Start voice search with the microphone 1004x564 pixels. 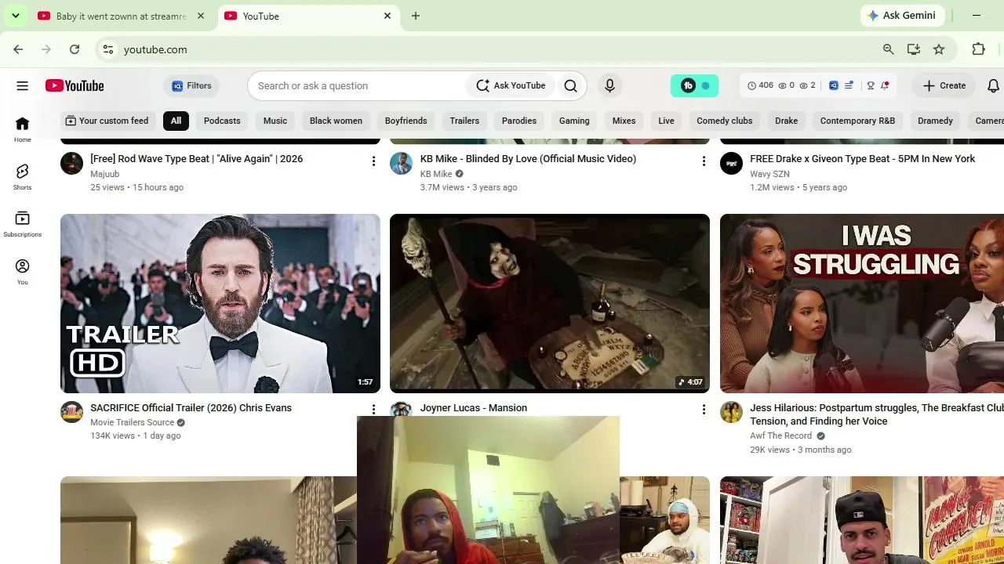pyautogui.click(x=609, y=86)
